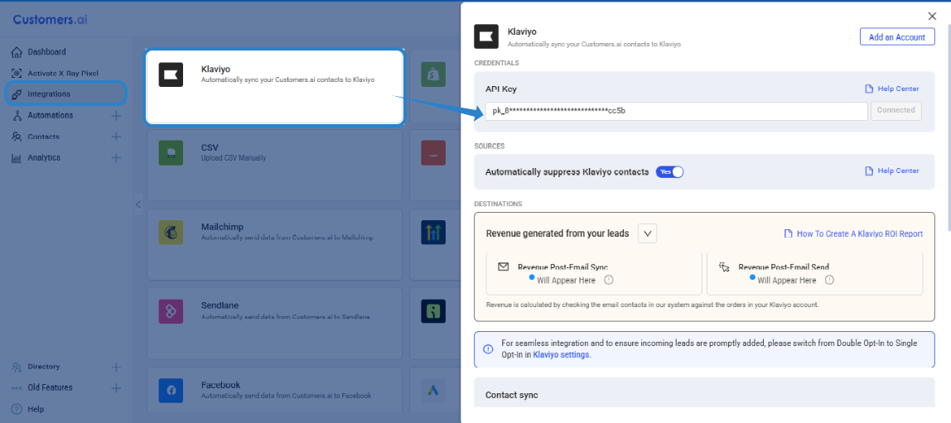Click the Connected button

click(x=895, y=110)
